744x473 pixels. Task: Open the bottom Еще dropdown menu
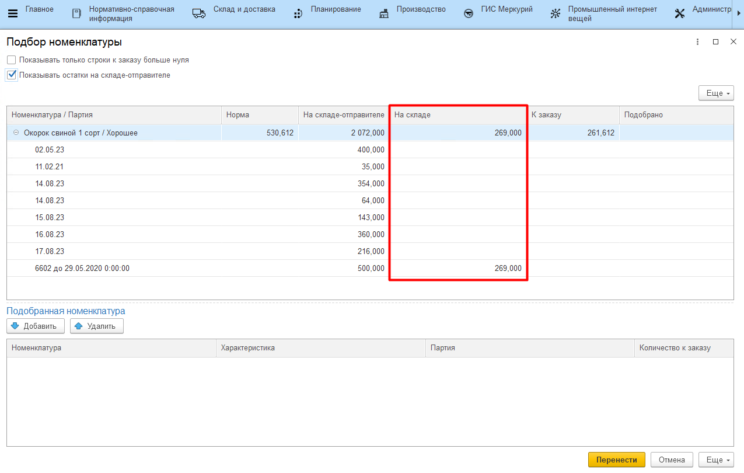716,460
